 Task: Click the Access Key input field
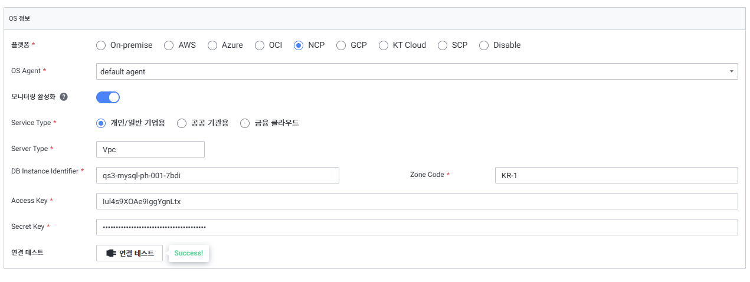tap(417, 201)
